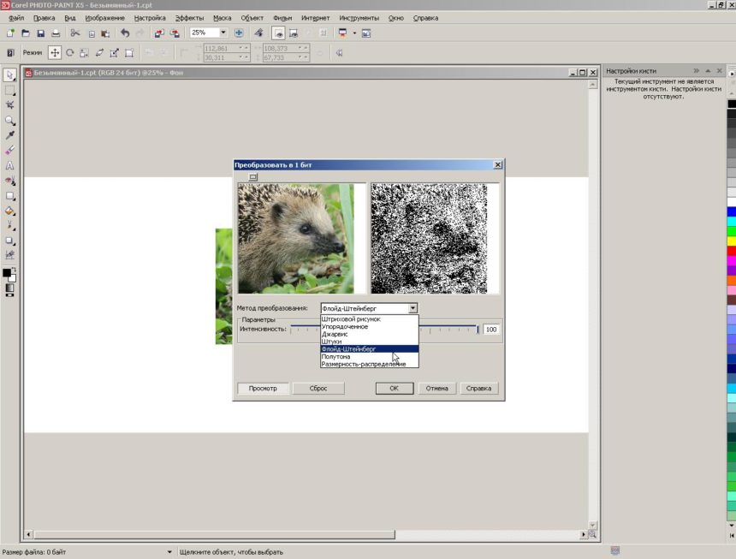Viewport: 736px width, 559px height.
Task: Collapse the conversion method dropdown arrow
Action: [x=413, y=308]
